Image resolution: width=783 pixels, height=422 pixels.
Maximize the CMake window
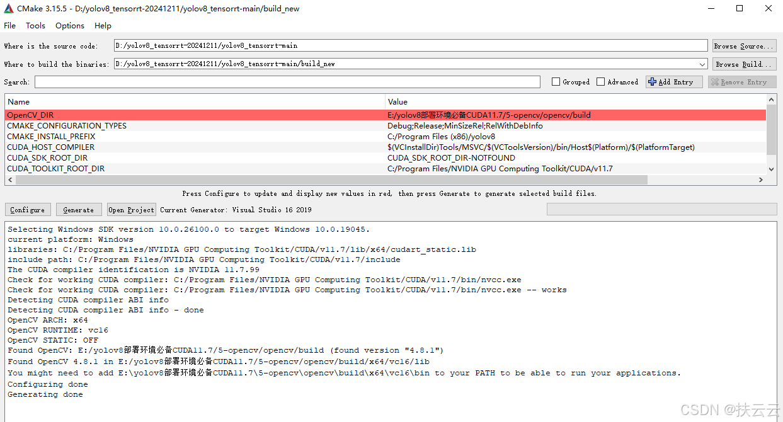coord(740,8)
